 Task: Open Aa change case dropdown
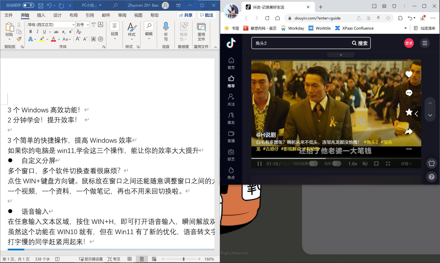click(67, 39)
